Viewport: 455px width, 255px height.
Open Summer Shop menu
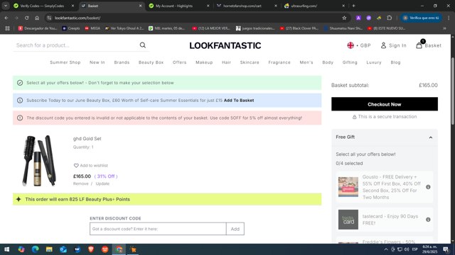[x=65, y=62]
